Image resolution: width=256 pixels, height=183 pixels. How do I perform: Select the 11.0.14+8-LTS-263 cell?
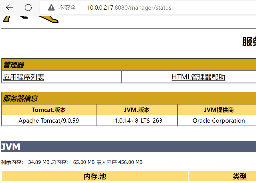tap(137, 121)
